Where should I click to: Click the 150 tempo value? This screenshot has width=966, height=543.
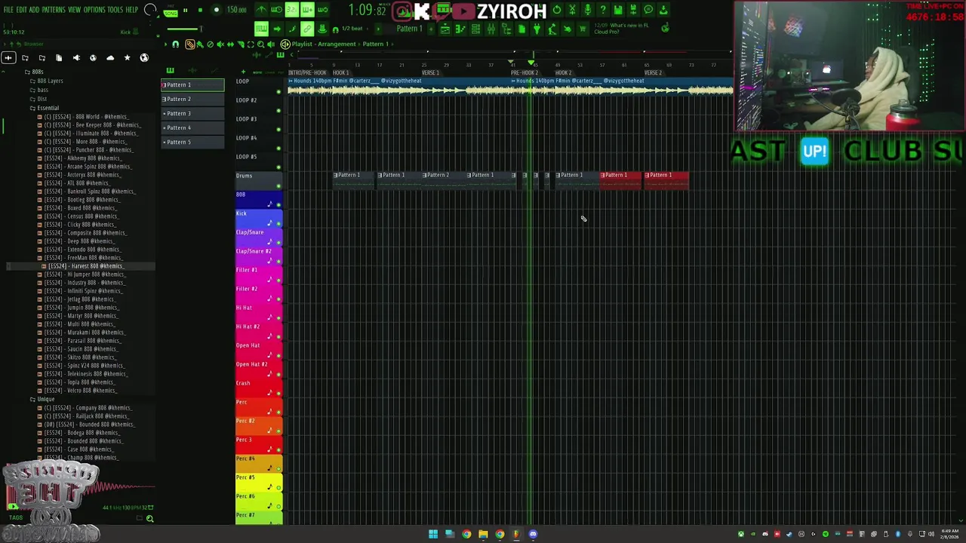[236, 10]
